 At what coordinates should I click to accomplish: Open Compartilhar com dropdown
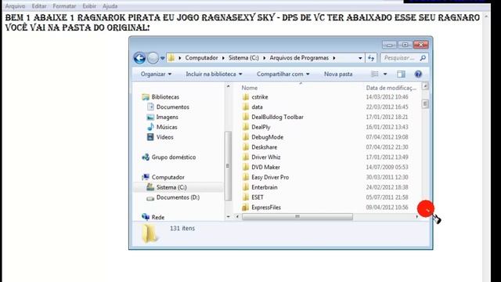tap(283, 74)
